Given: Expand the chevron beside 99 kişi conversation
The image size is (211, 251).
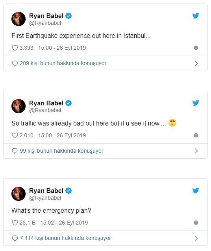Looking at the screenshot, I should pyautogui.click(x=196, y=151).
